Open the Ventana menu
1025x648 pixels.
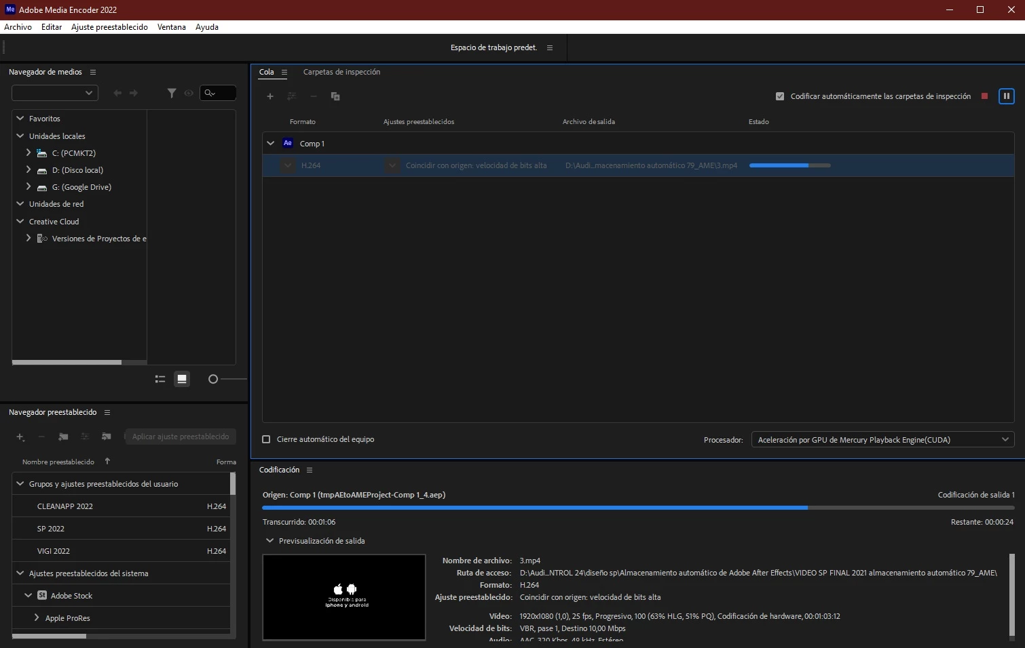(x=172, y=27)
